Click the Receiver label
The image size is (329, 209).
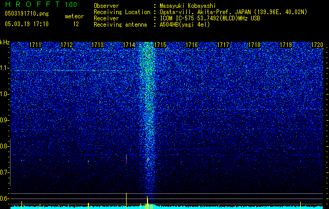tap(106, 18)
